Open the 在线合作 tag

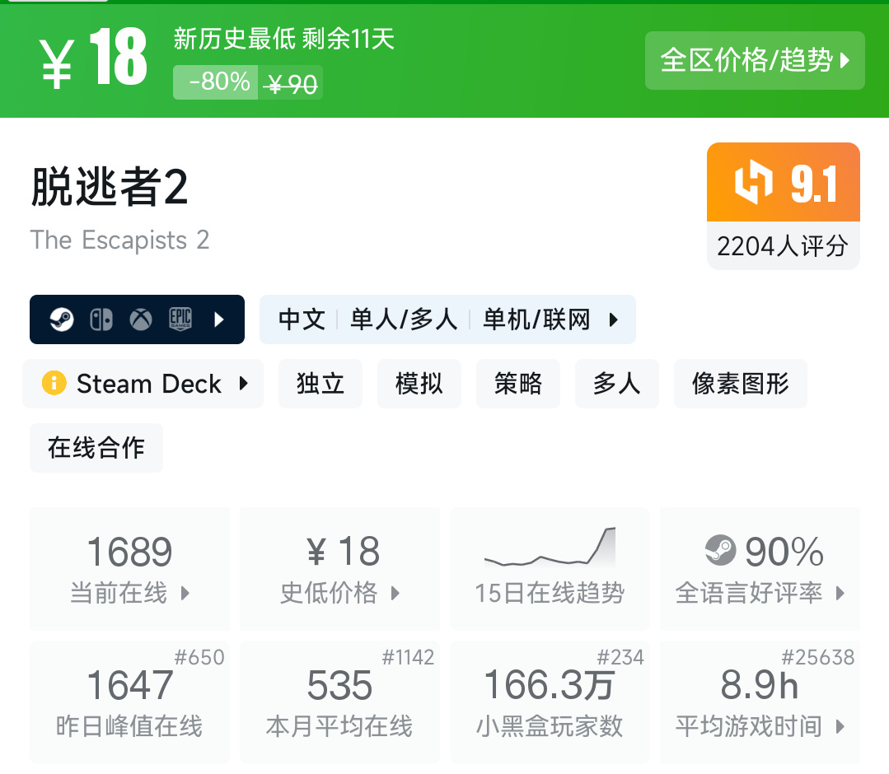point(96,448)
